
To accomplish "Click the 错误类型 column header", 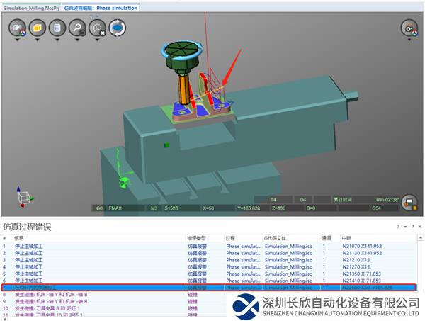I will pyautogui.click(x=196, y=238).
